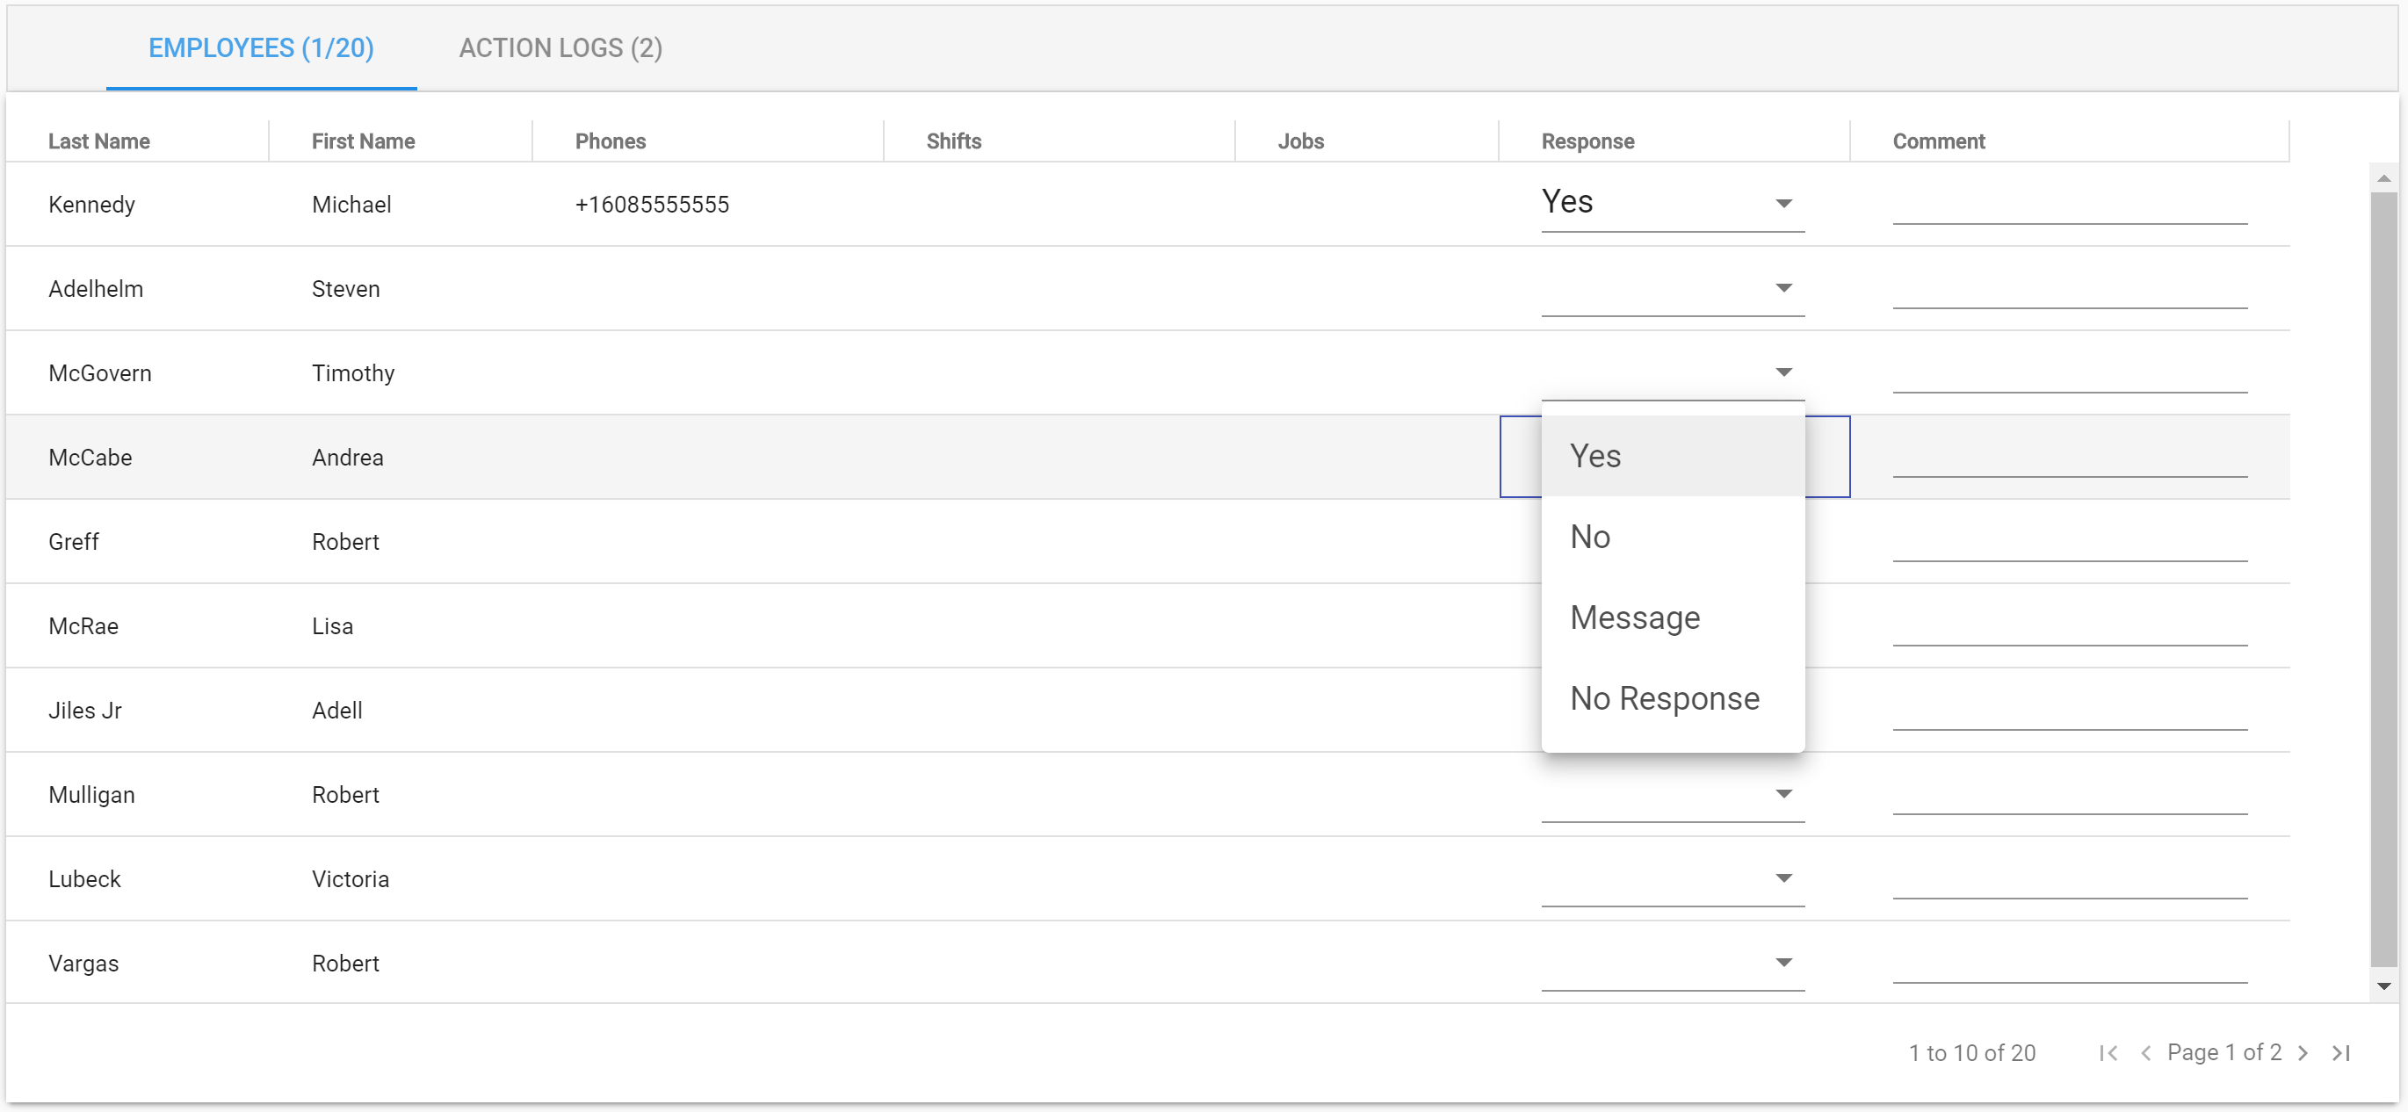Select the McGovern last name cell
The height and width of the screenshot is (1112, 2408).
100,372
